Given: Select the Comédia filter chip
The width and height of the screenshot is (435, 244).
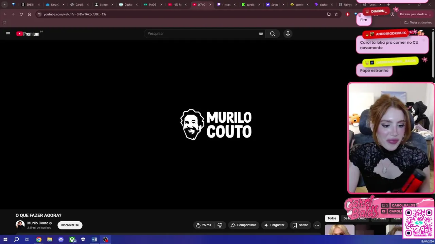Looking at the screenshot, I should click(380, 218).
